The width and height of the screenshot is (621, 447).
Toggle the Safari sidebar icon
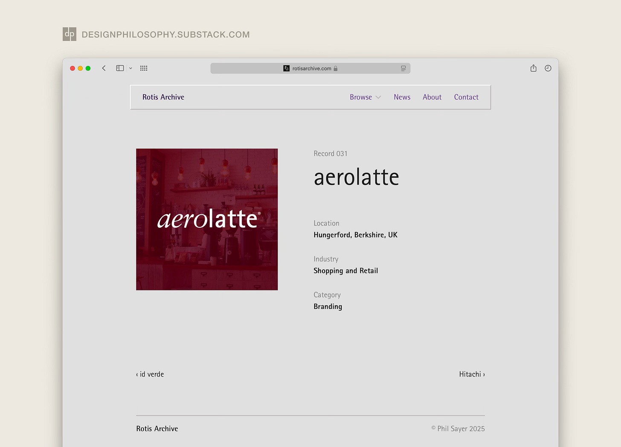120,68
